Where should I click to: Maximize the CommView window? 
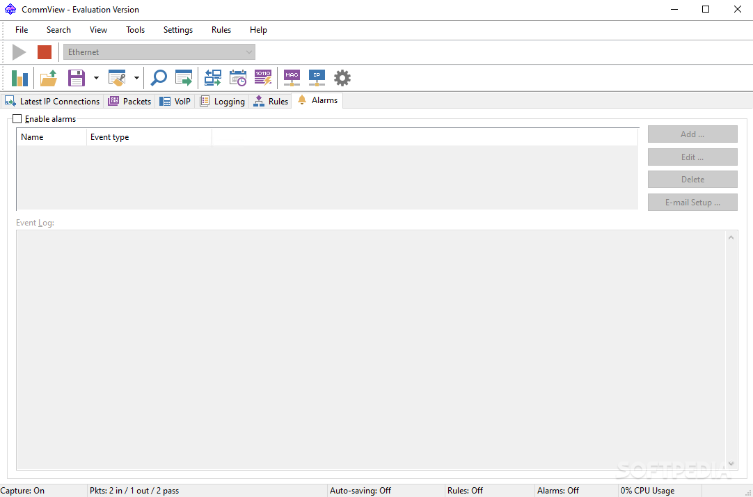point(706,9)
